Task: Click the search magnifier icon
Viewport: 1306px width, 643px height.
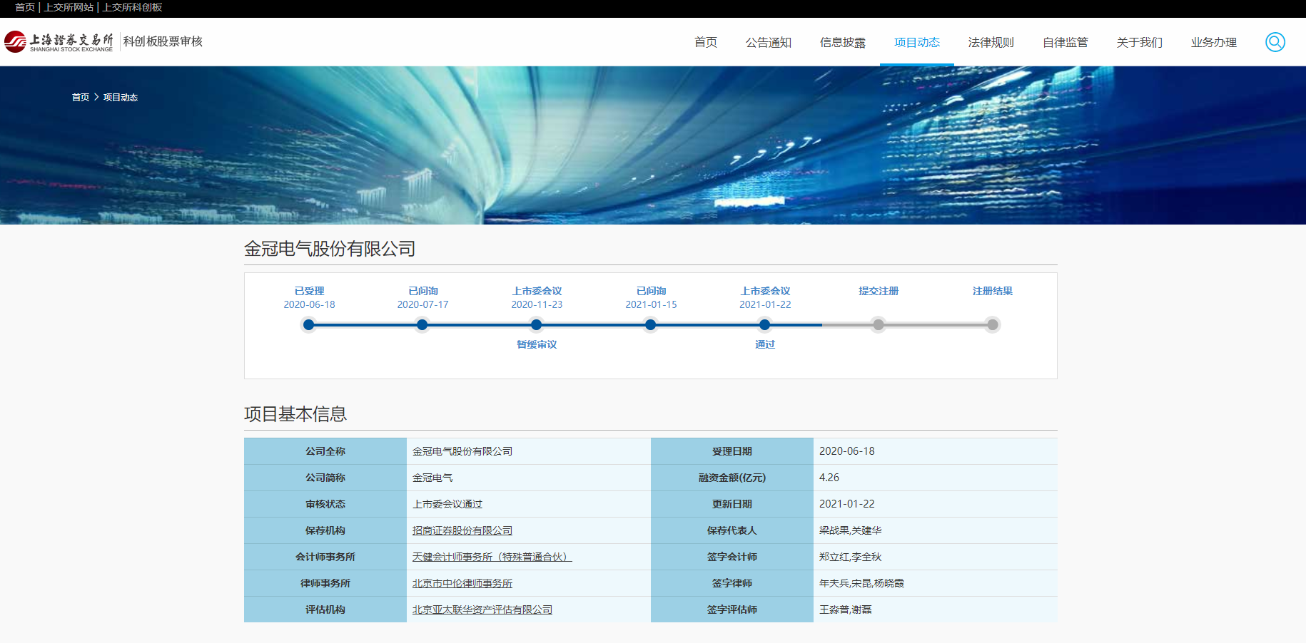Action: pyautogui.click(x=1275, y=42)
